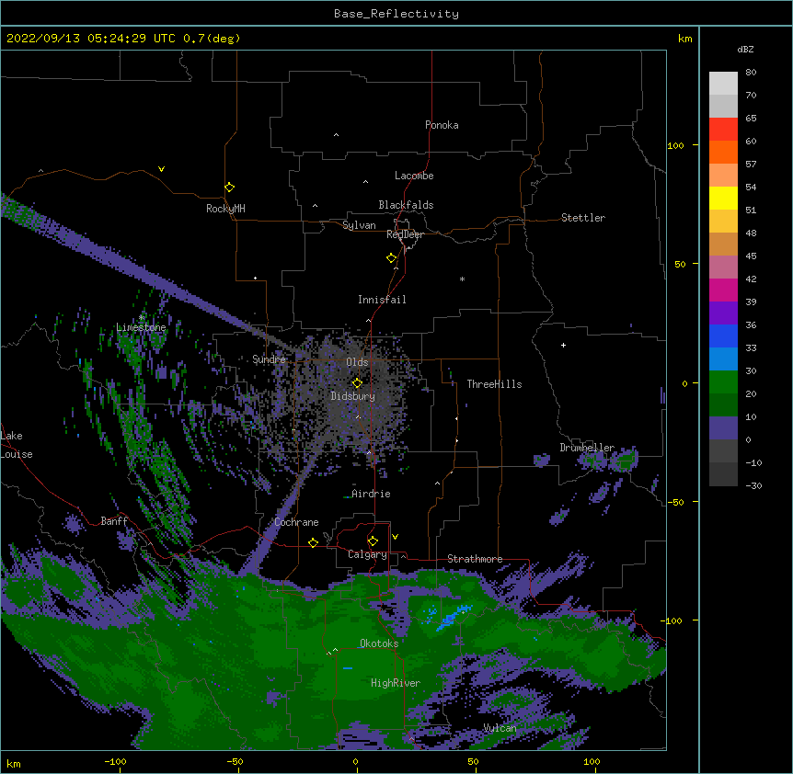Image resolution: width=793 pixels, height=774 pixels.
Task: Select the Banff label
Action: [x=114, y=521]
